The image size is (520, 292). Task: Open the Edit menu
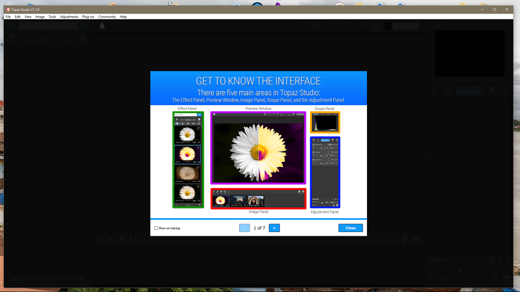tap(18, 16)
